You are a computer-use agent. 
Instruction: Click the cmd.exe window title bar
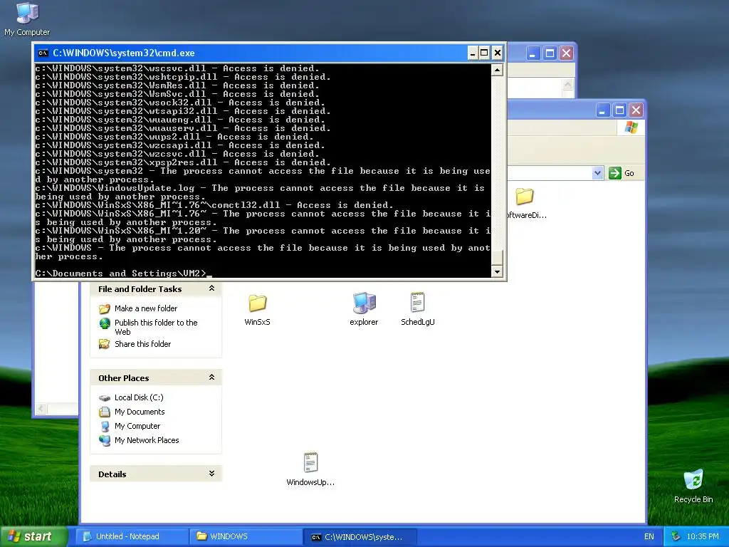pos(251,53)
